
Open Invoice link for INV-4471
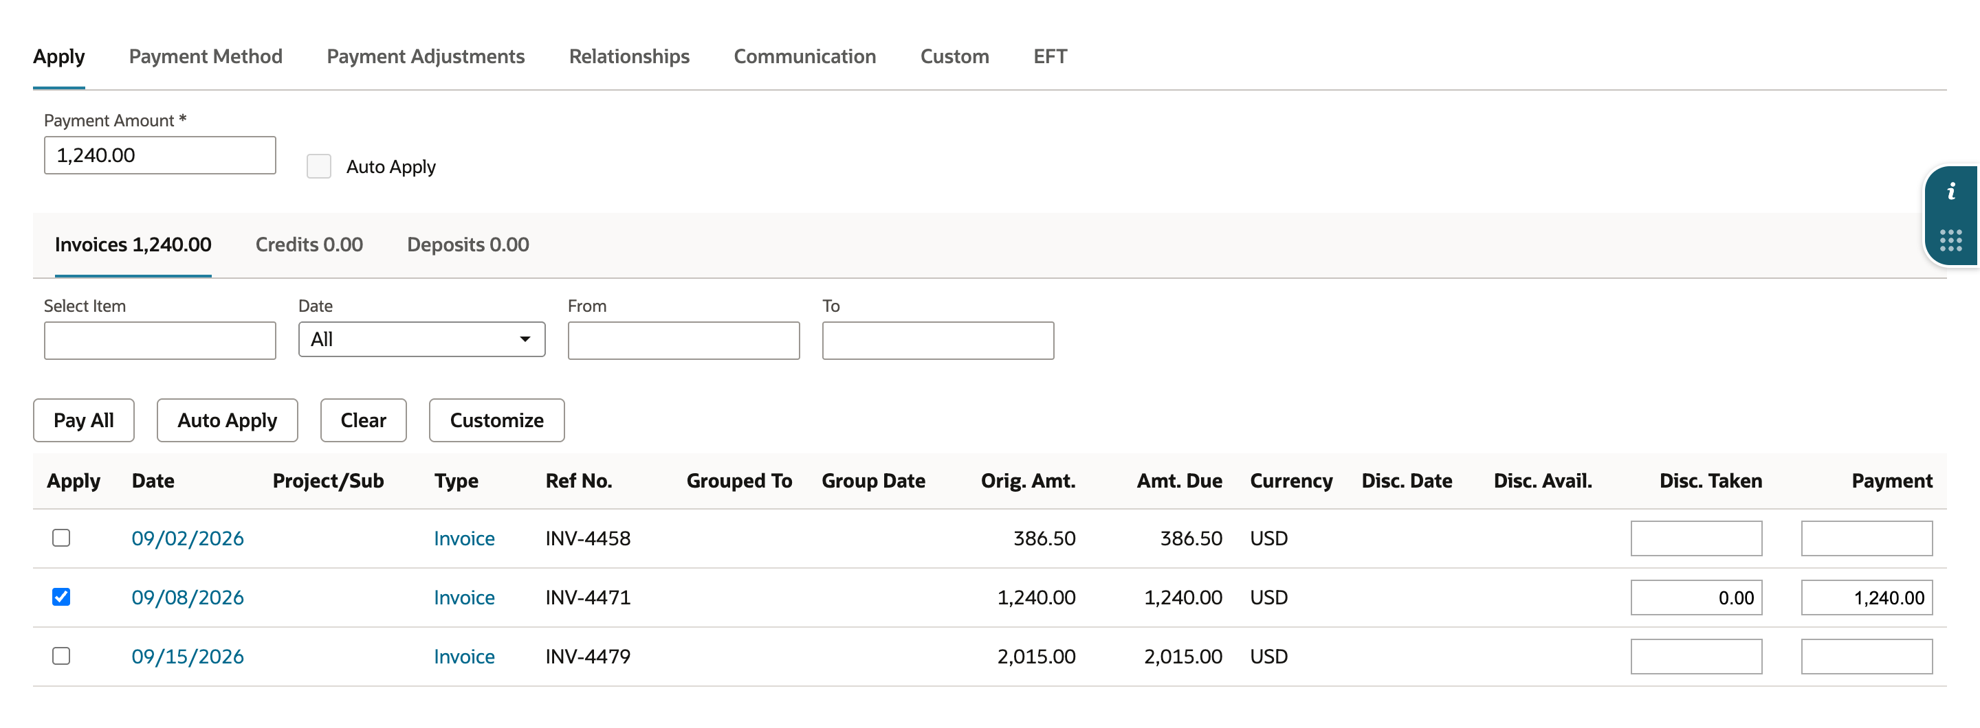(x=464, y=598)
